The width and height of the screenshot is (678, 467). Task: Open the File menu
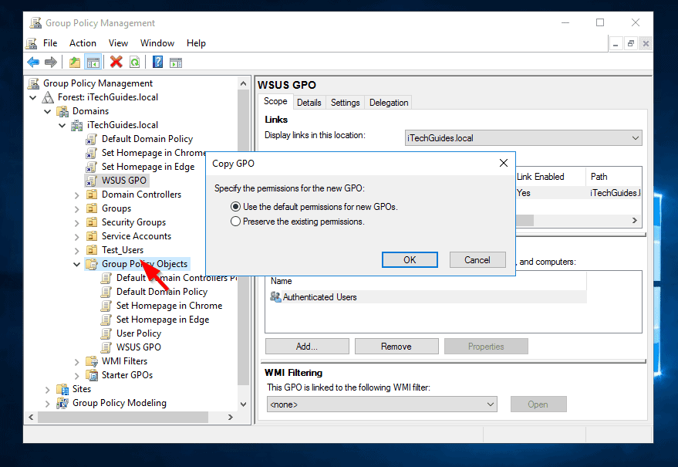[x=50, y=43]
